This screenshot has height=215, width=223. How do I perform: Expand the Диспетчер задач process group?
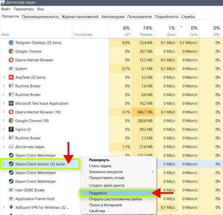click(x=4, y=147)
